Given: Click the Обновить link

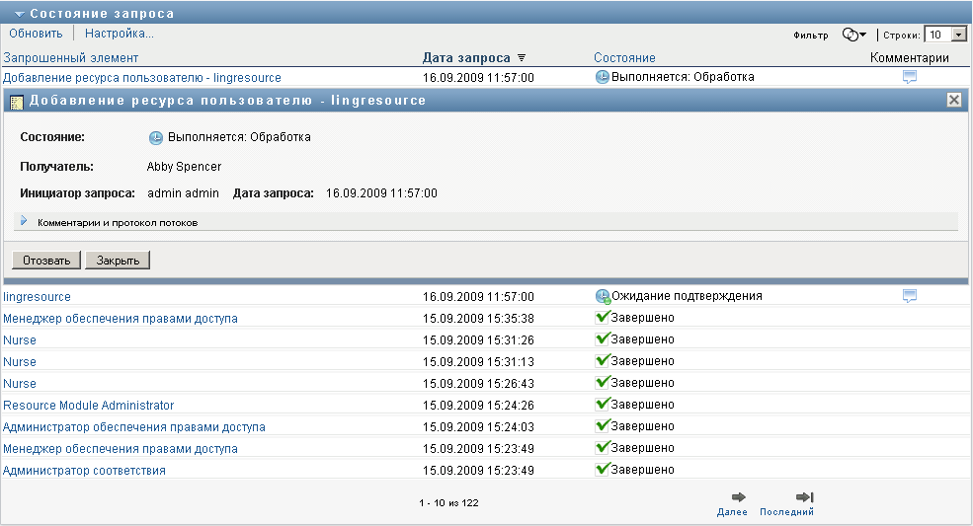Looking at the screenshot, I should 36,34.
